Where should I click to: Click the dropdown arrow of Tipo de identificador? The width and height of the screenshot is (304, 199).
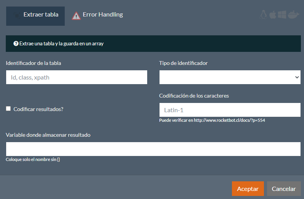coord(297,77)
